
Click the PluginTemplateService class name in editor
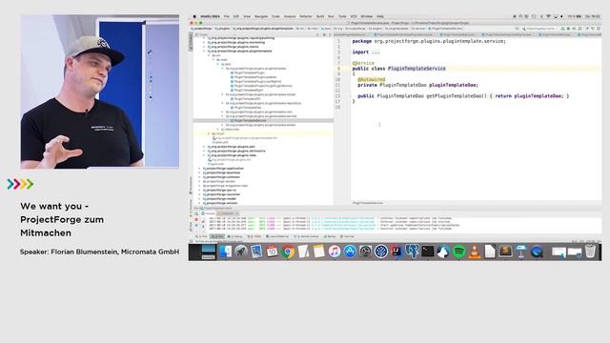pyautogui.click(x=417, y=69)
